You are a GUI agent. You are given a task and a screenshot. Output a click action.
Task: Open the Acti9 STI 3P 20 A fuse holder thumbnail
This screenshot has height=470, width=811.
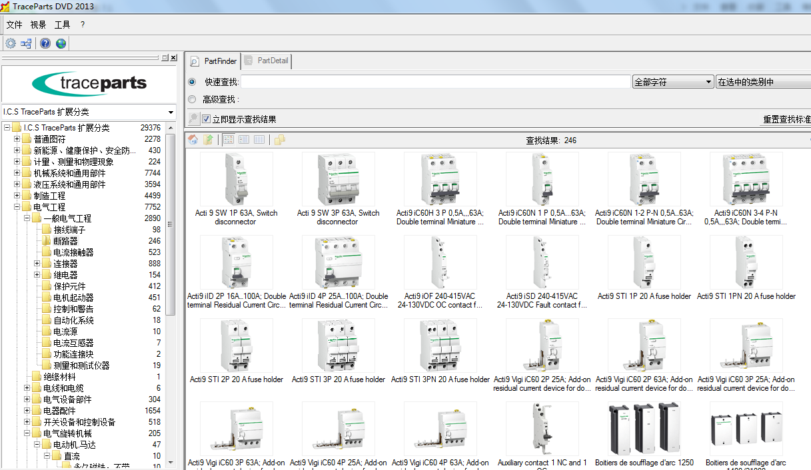338,346
